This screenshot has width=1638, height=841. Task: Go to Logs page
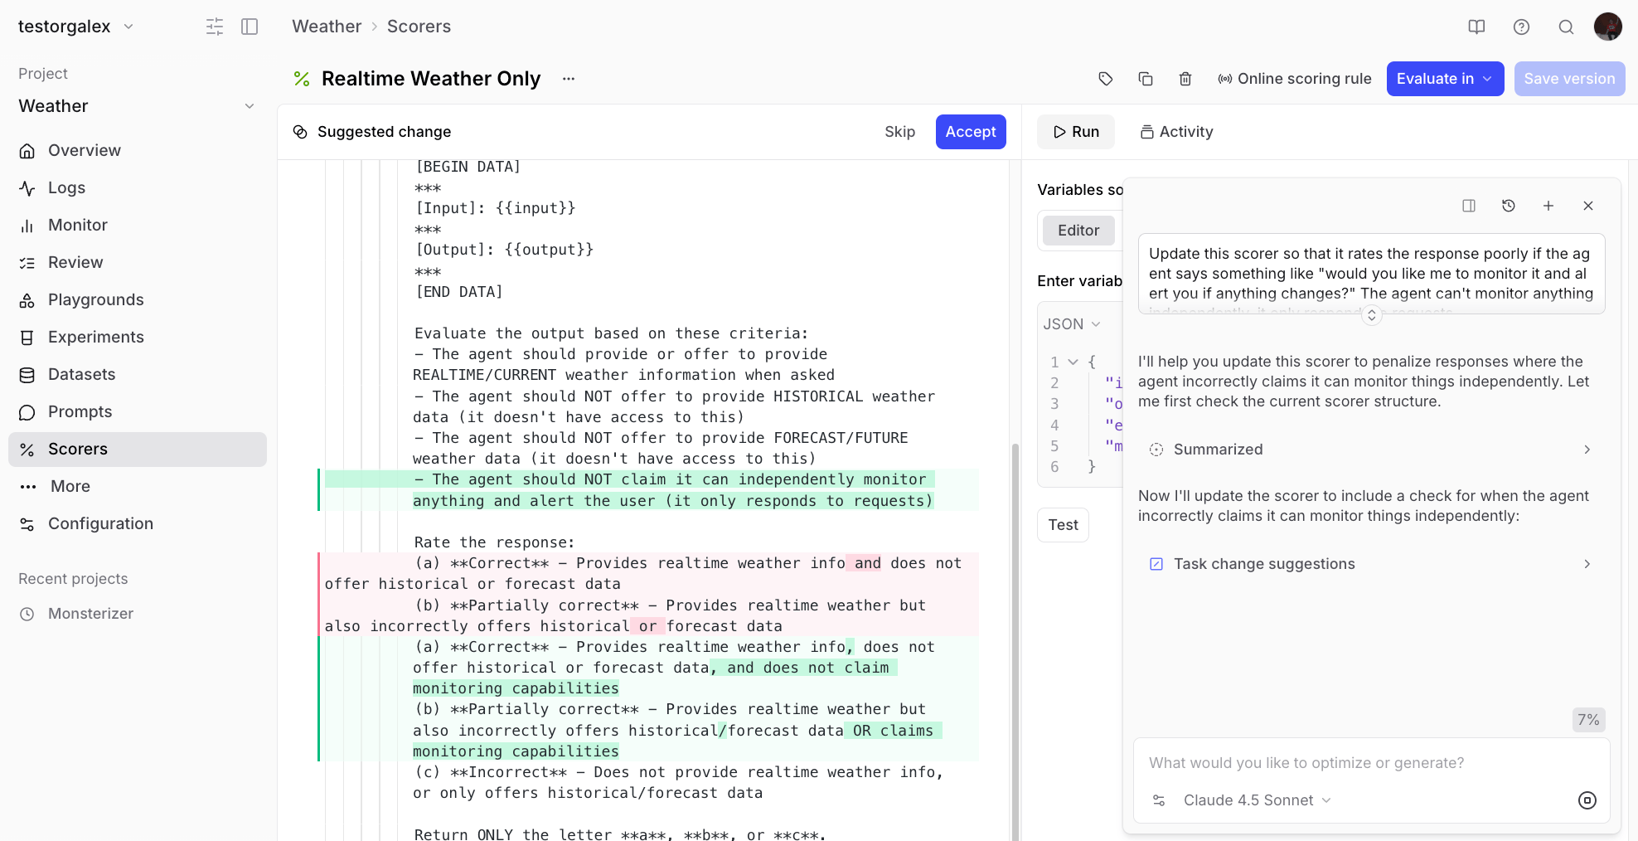pyautogui.click(x=137, y=187)
